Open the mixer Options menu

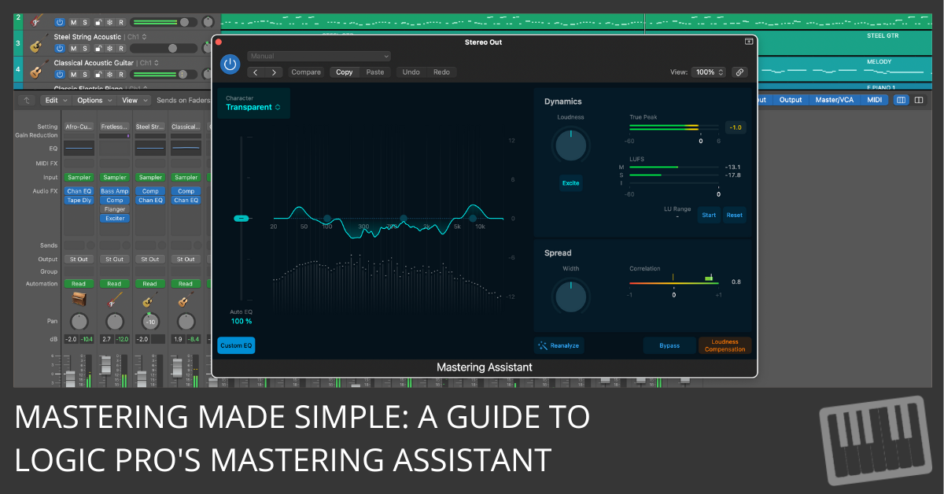[x=93, y=100]
